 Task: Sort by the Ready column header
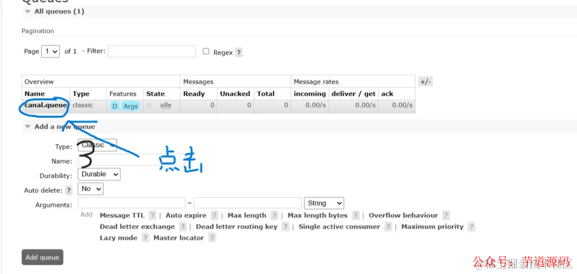click(x=194, y=94)
